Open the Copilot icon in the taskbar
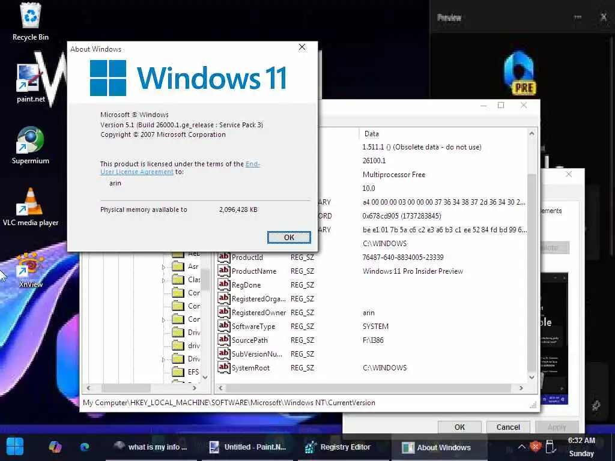 (x=55, y=447)
